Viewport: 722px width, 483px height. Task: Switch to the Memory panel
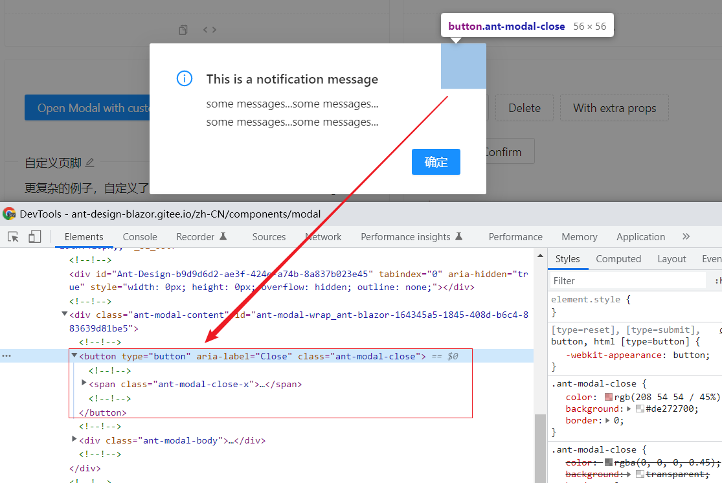tap(579, 236)
